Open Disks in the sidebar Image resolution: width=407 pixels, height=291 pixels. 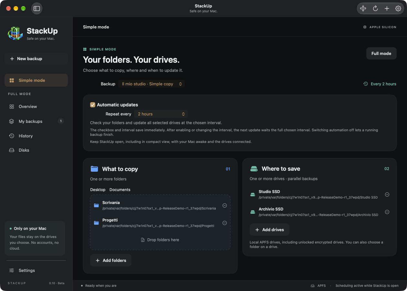click(36, 150)
